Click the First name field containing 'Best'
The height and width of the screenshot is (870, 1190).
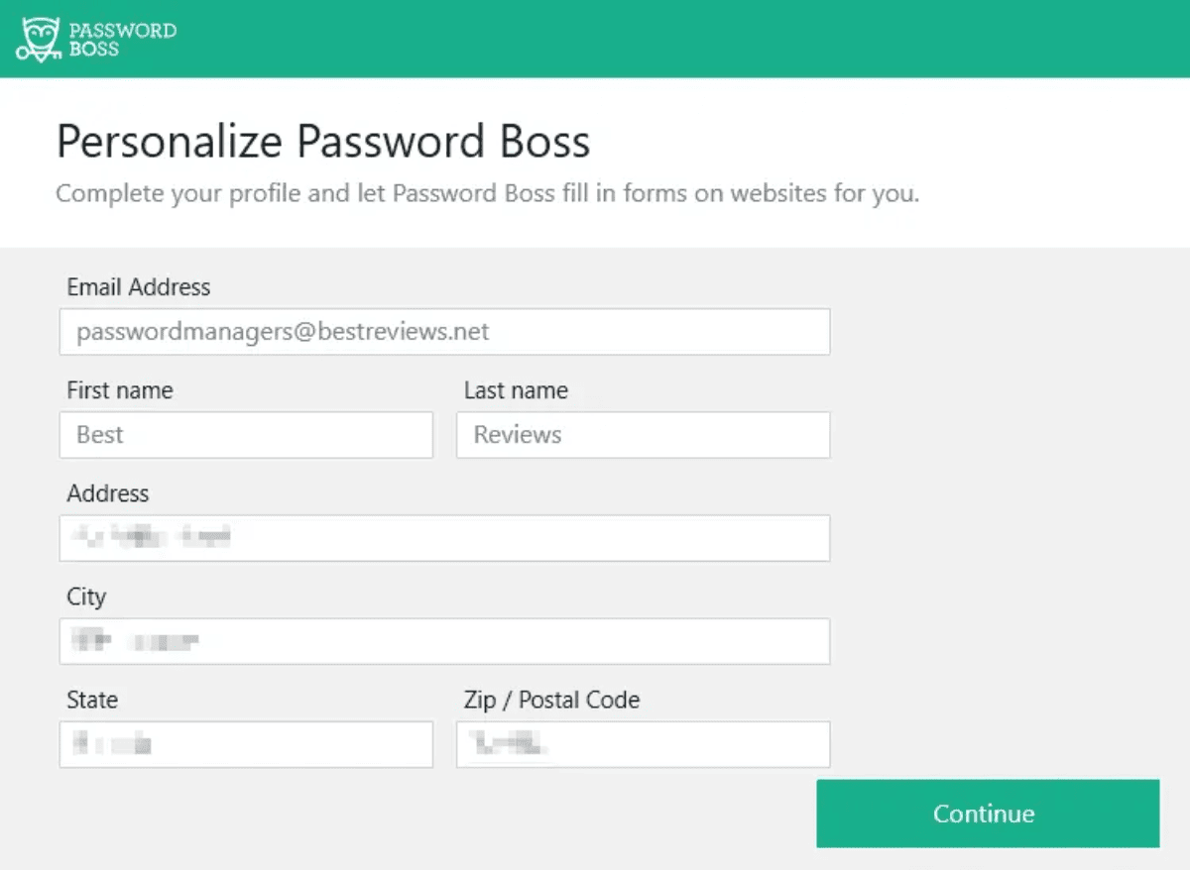(x=246, y=435)
